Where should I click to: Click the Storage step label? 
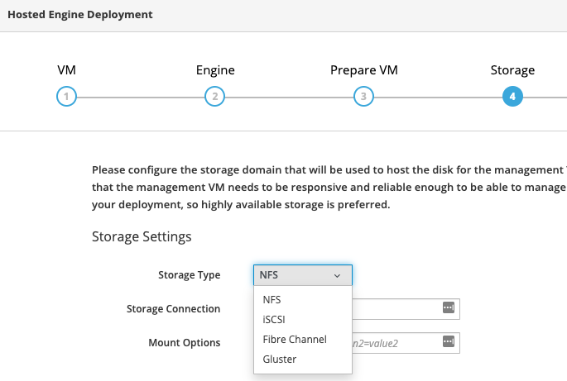pyautogui.click(x=512, y=70)
